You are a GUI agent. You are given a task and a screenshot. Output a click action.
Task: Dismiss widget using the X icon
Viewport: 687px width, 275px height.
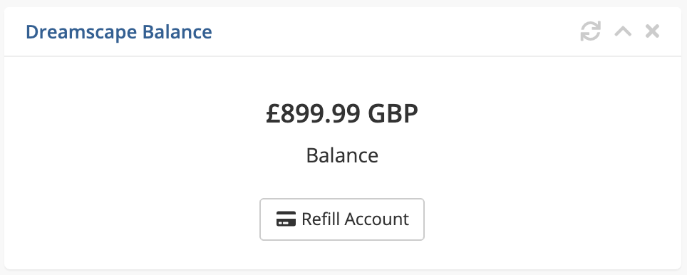(652, 31)
